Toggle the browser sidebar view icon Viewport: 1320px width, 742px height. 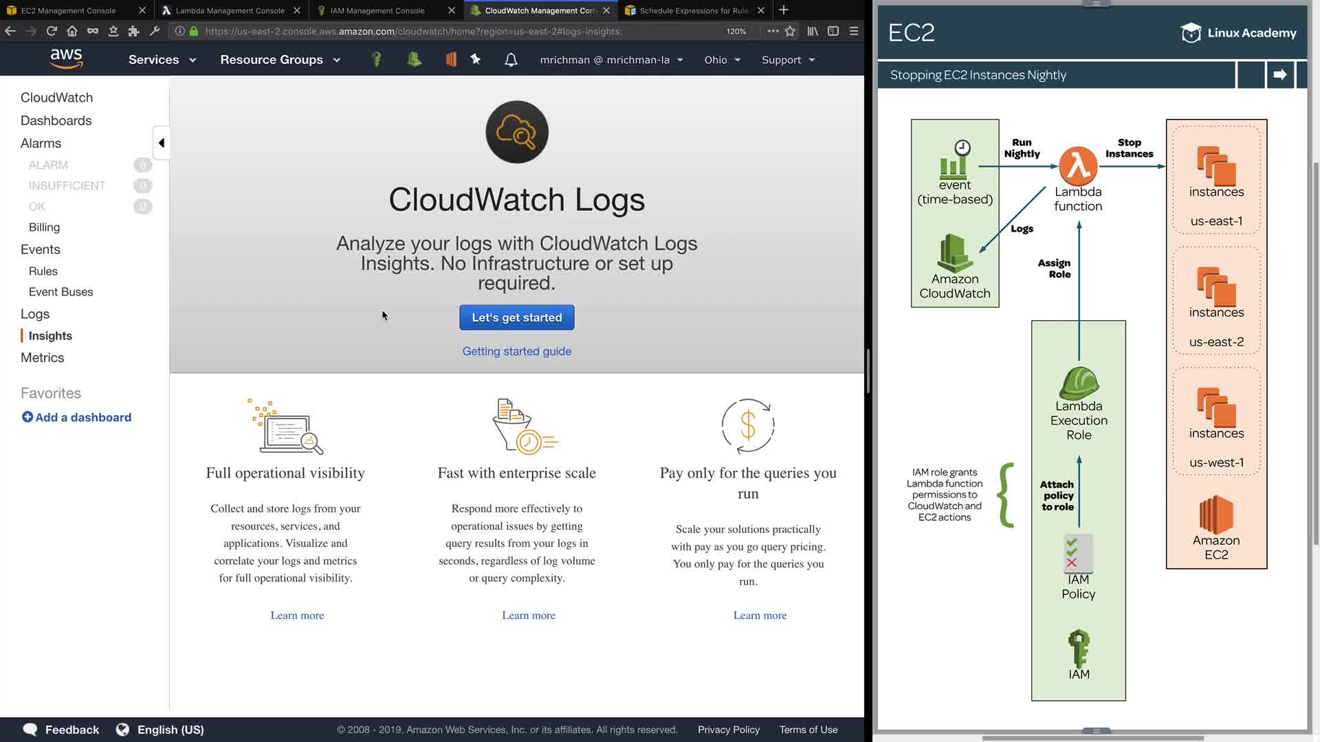point(833,31)
